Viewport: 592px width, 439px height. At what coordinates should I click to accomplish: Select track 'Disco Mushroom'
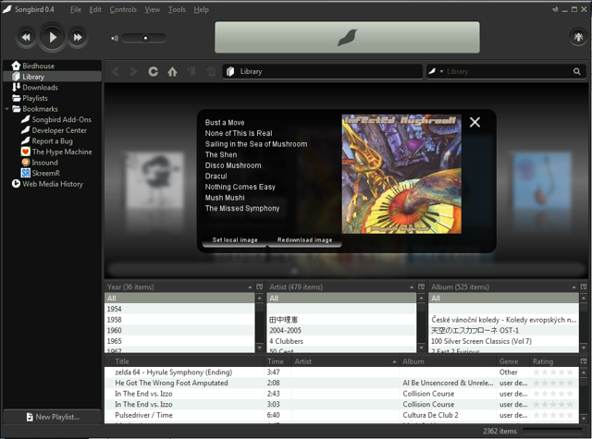tap(233, 165)
